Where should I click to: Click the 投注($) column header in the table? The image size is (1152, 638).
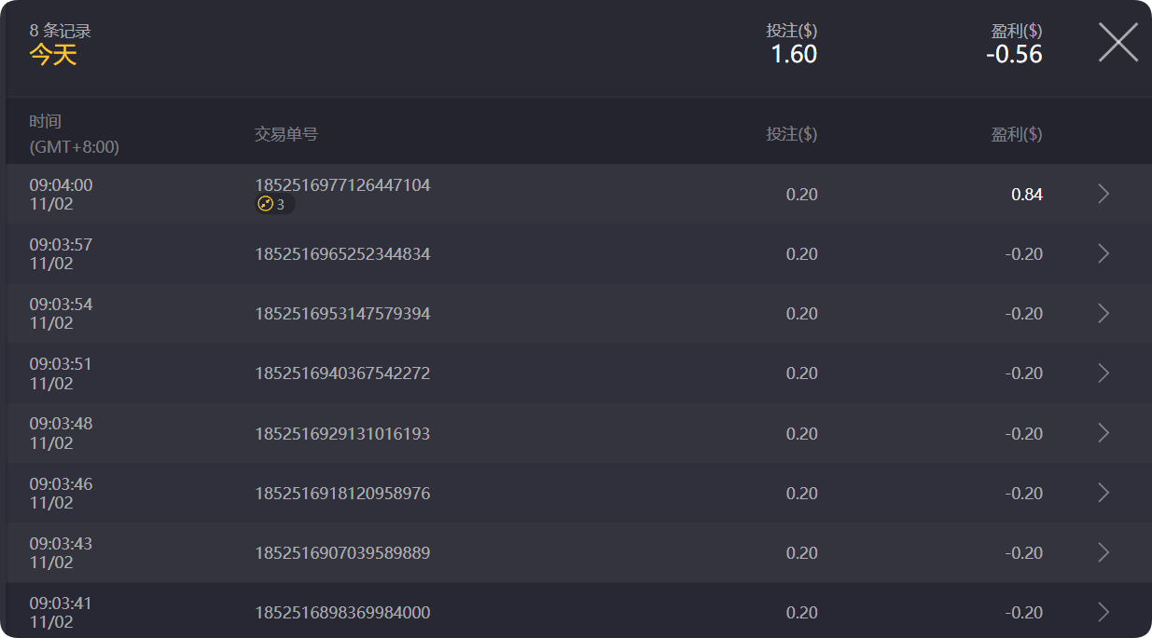pyautogui.click(x=791, y=134)
